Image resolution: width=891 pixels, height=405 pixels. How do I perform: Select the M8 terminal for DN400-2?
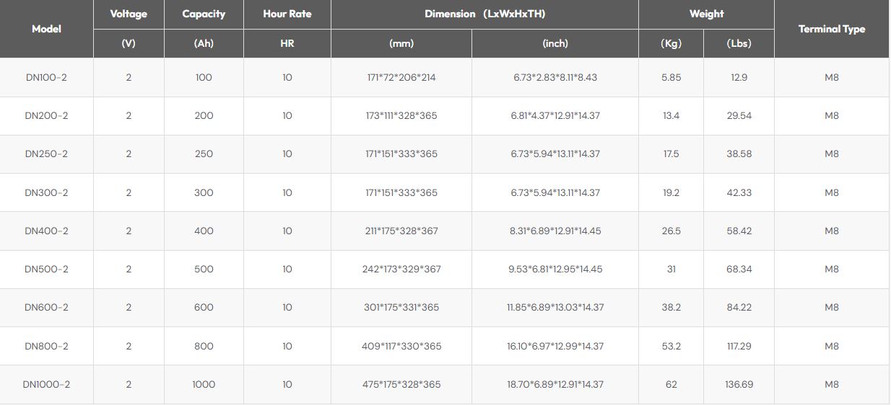(831, 231)
